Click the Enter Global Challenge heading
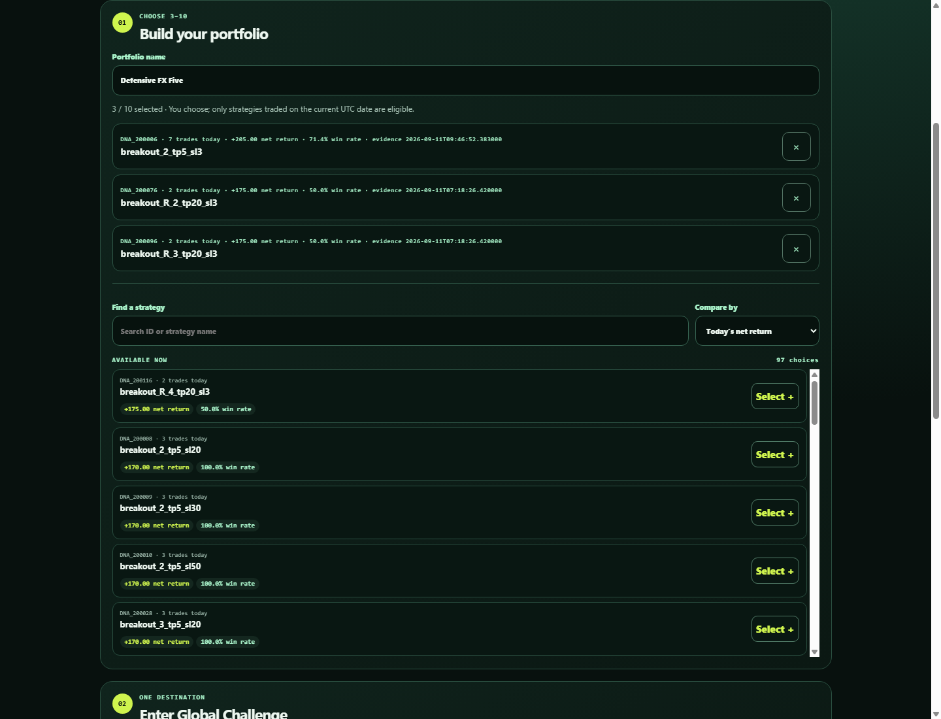941x719 pixels. tap(214, 714)
